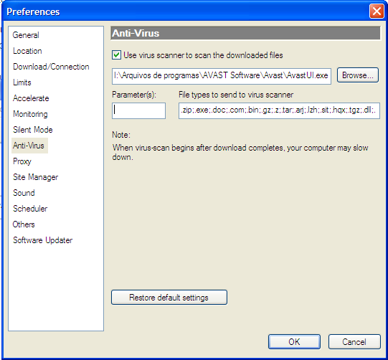388x360 pixels.
Task: Cancel the Preferences dialog
Action: (354, 342)
